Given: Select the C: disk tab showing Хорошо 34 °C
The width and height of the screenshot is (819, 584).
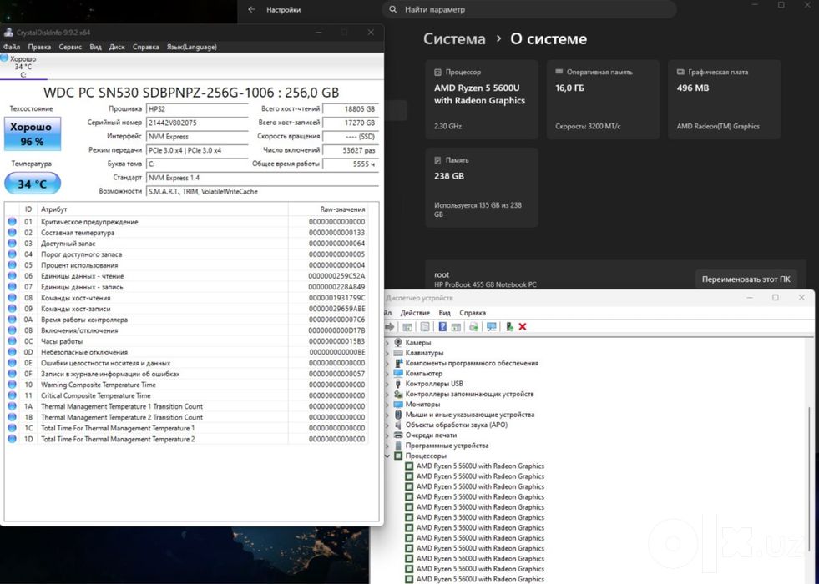Looking at the screenshot, I should [x=23, y=67].
